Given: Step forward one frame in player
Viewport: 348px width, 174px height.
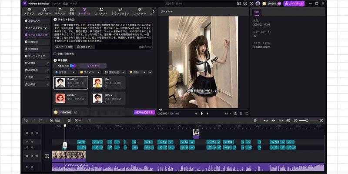Looking at the screenshot, I should coord(207,114).
